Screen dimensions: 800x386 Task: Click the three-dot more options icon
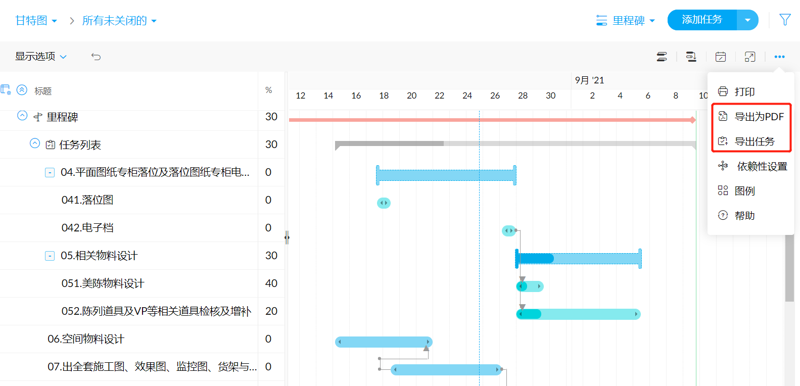coord(779,57)
